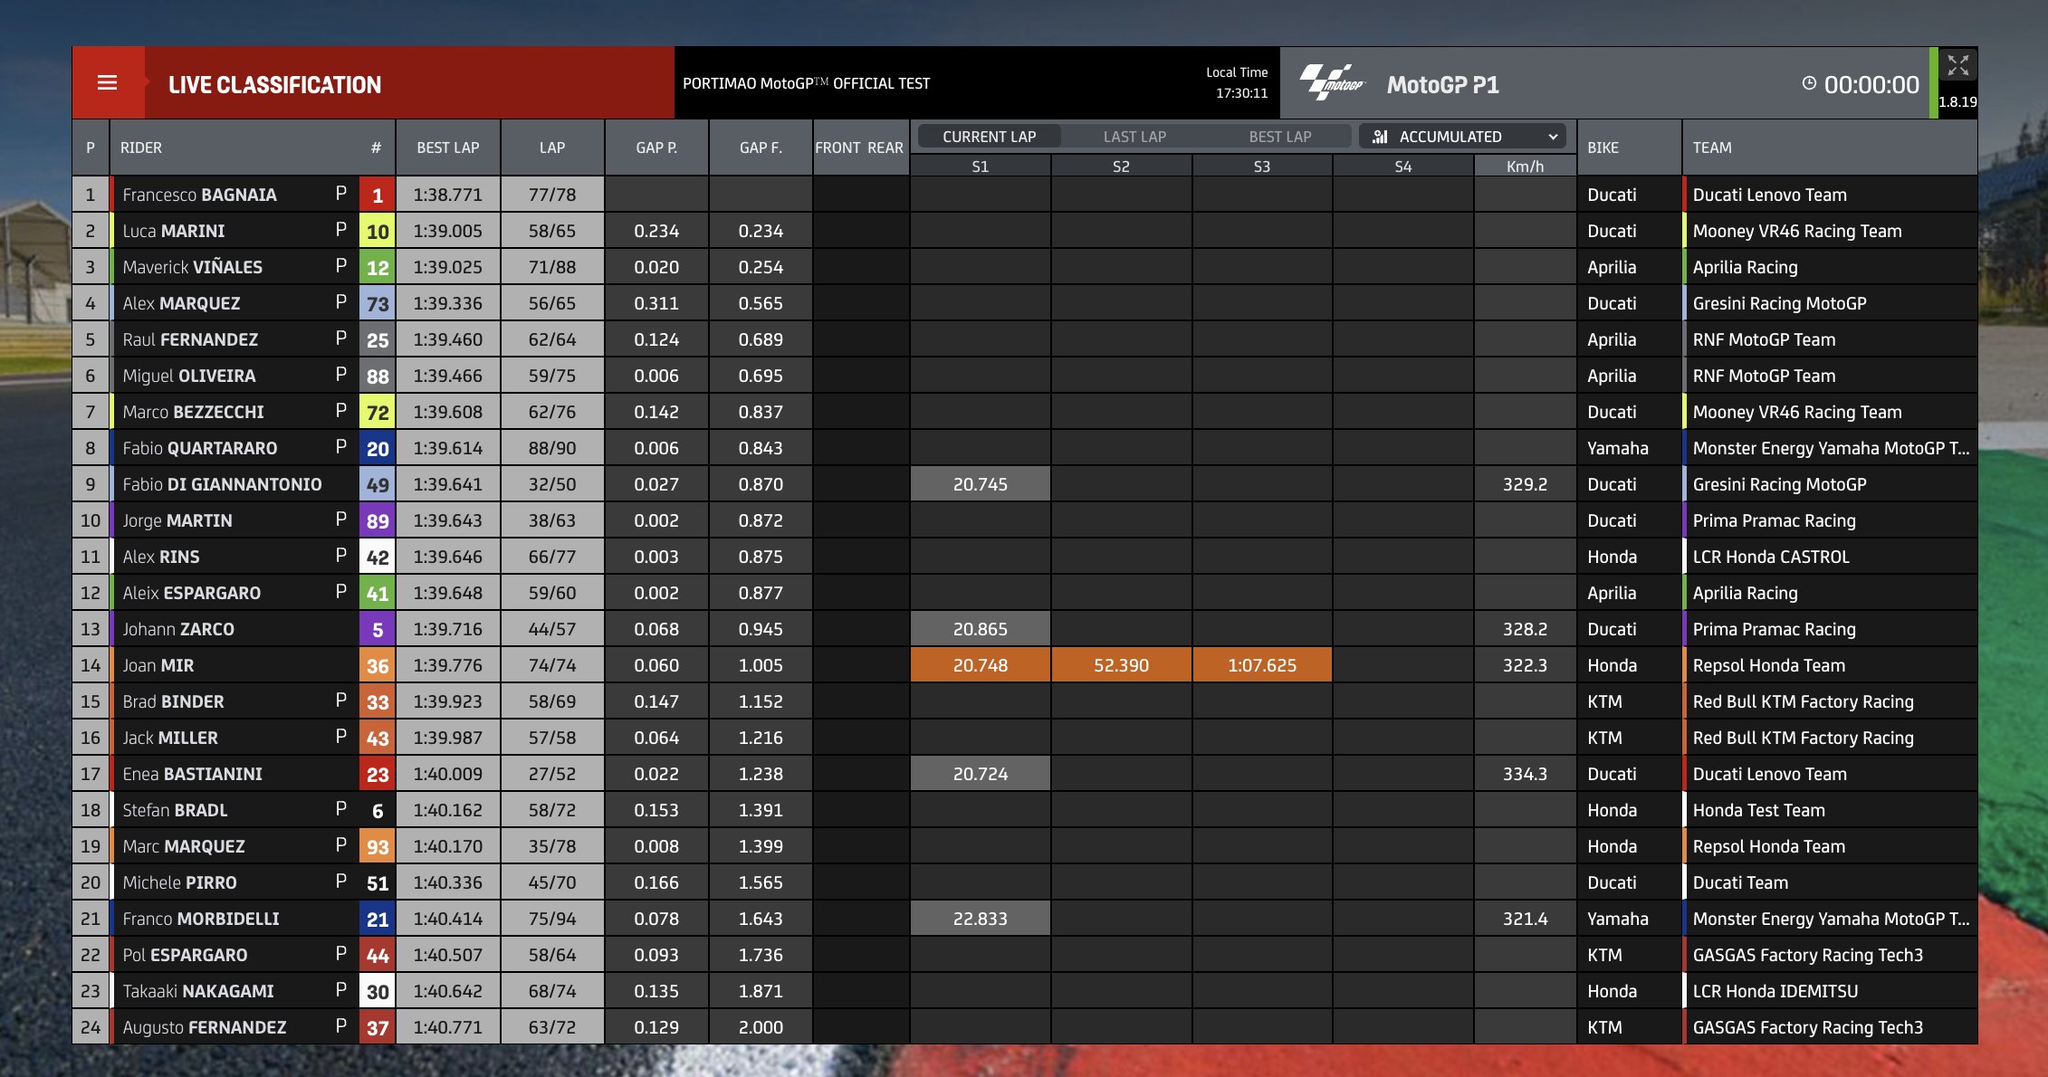Click the GAP F. column header
This screenshot has width=2048, height=1077.
pyautogui.click(x=761, y=148)
